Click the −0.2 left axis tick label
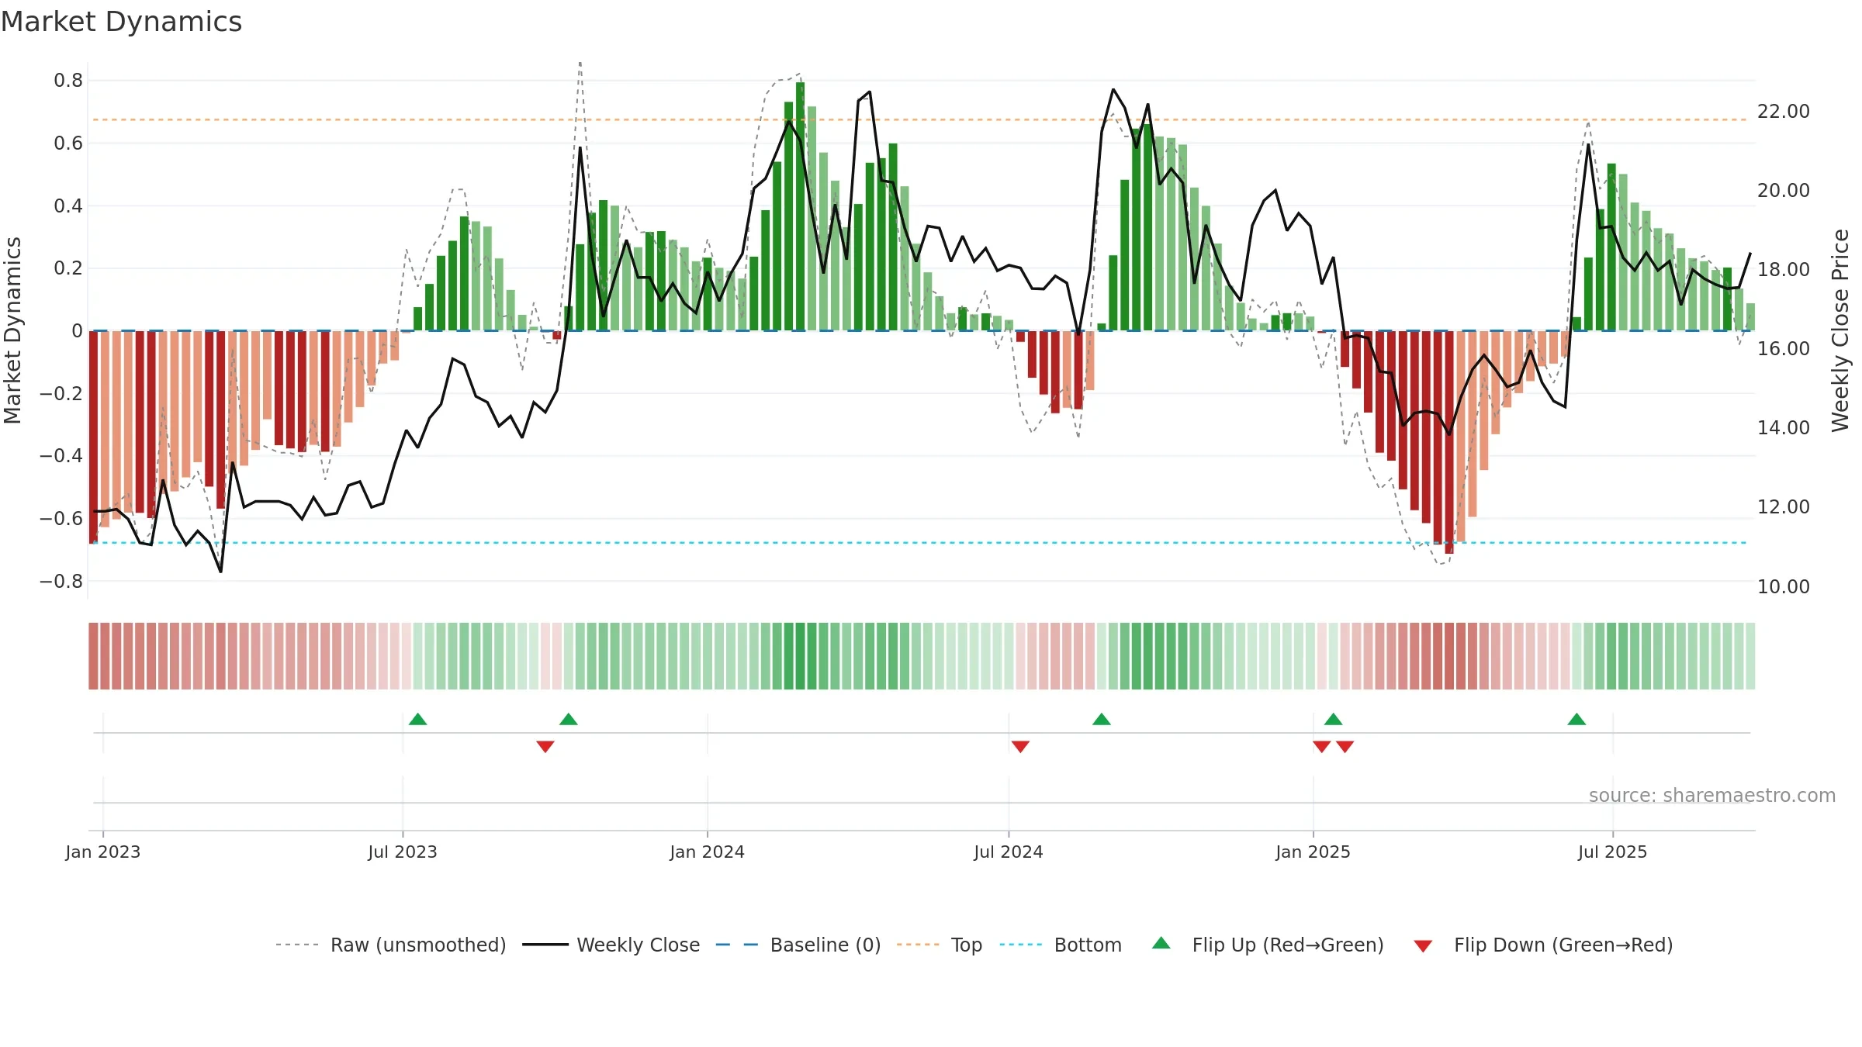The image size is (1862, 1047). pos(61,393)
